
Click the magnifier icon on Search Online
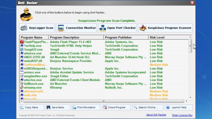pyautogui.click(x=135, y=107)
